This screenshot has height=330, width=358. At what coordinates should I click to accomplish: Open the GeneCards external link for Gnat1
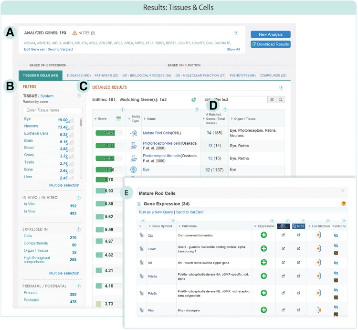[x=284, y=249]
